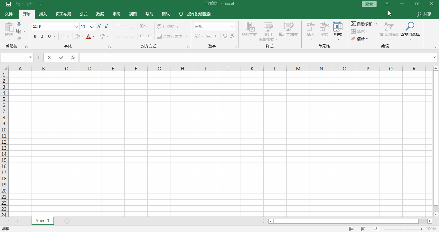Select the Page Layout view icon in status bar
This screenshot has height=232, width=439.
[363, 229]
